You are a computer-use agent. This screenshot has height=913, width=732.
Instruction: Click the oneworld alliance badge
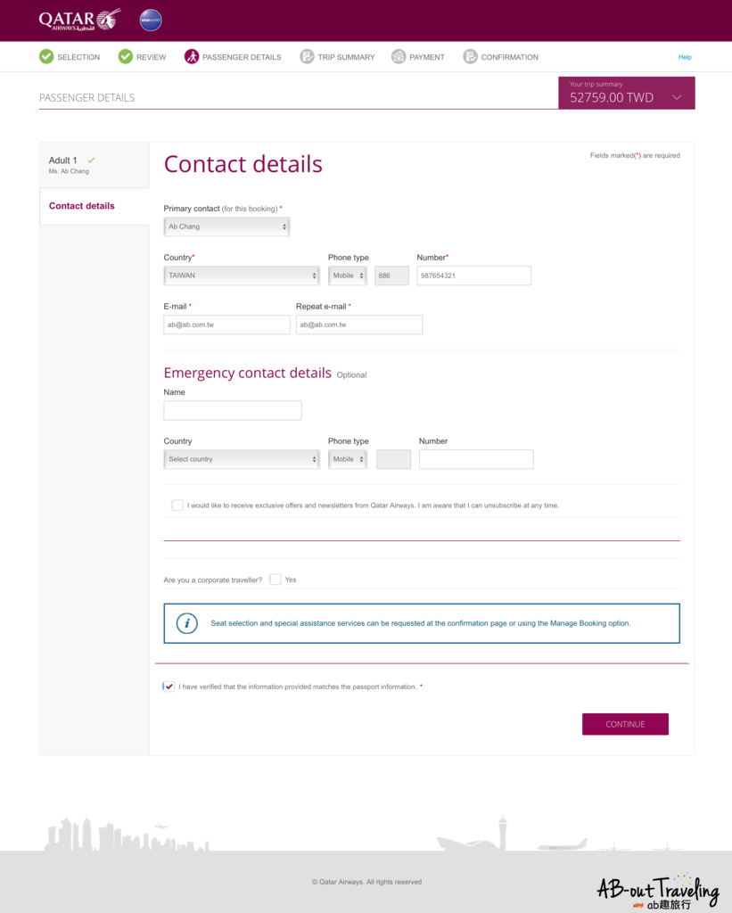[151, 21]
